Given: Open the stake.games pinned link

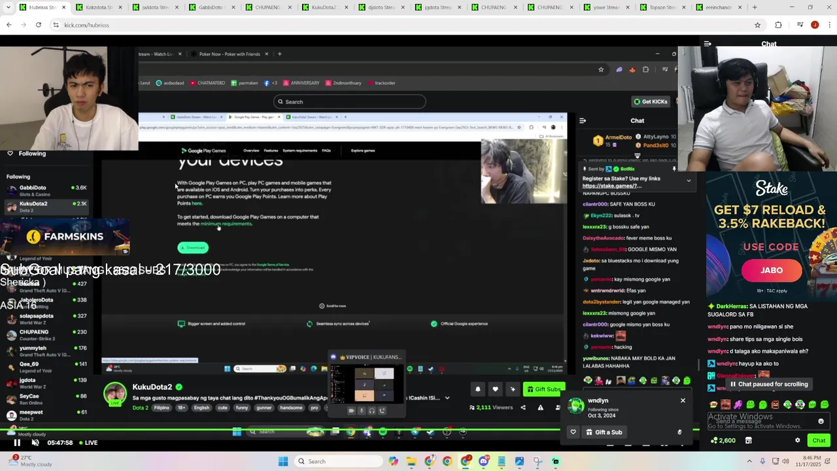Looking at the screenshot, I should pos(612,186).
